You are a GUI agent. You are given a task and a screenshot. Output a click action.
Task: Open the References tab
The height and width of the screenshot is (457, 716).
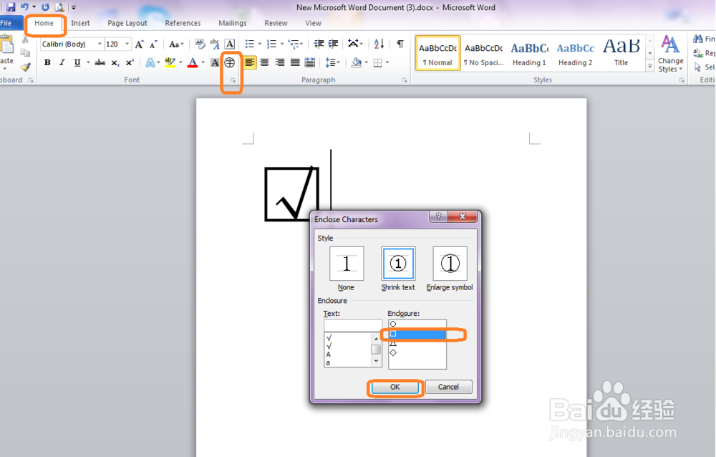click(183, 23)
